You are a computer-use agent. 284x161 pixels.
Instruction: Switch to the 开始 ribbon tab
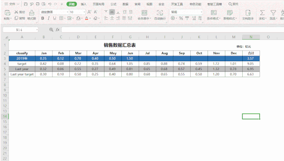[72, 4]
